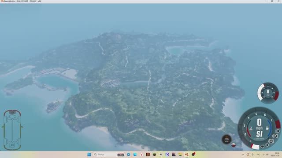Show hidden system tray icons
This screenshot has height=158, width=282.
click(x=243, y=154)
